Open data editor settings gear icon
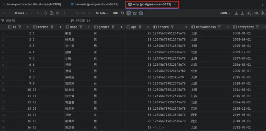The height and width of the screenshot is (131, 266). click(262, 13)
